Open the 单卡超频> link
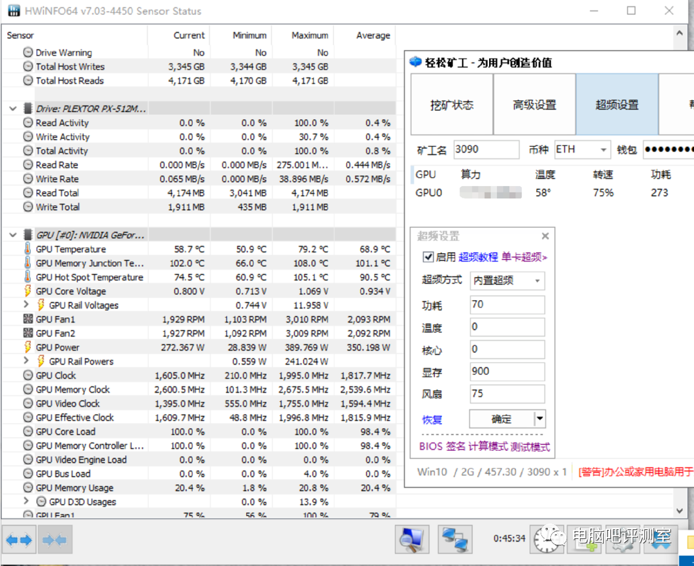The width and height of the screenshot is (694, 566). click(524, 257)
